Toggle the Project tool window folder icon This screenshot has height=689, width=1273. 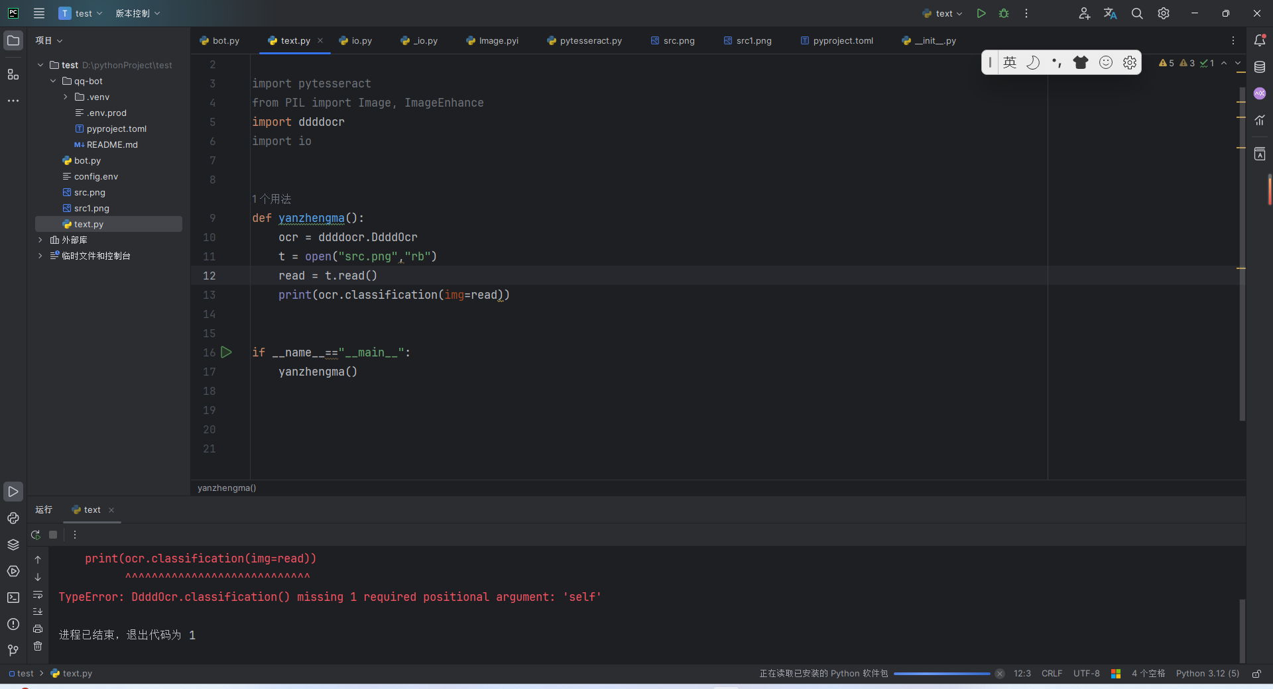(13, 40)
